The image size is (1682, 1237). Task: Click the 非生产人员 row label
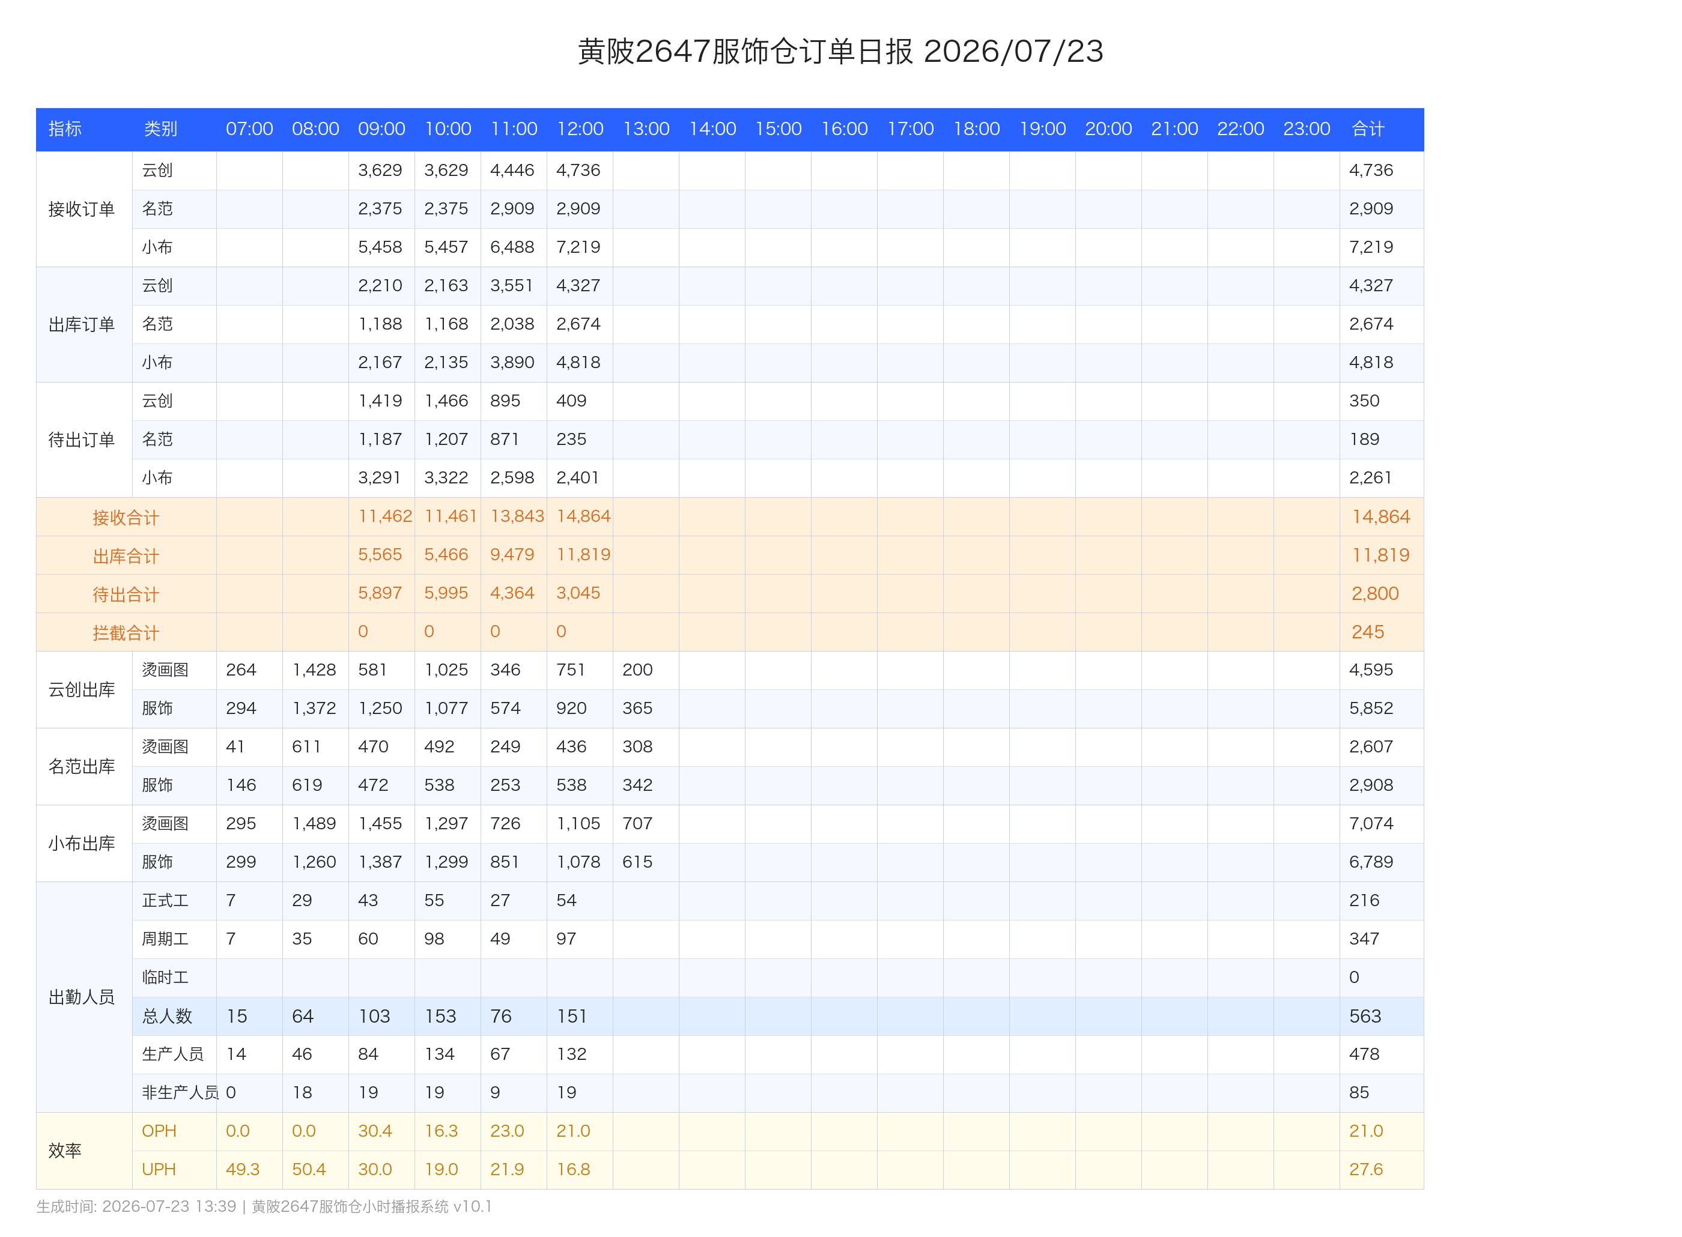(180, 1092)
